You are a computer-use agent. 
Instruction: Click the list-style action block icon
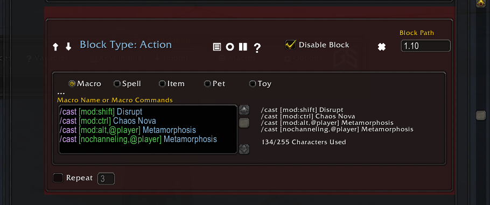point(217,47)
